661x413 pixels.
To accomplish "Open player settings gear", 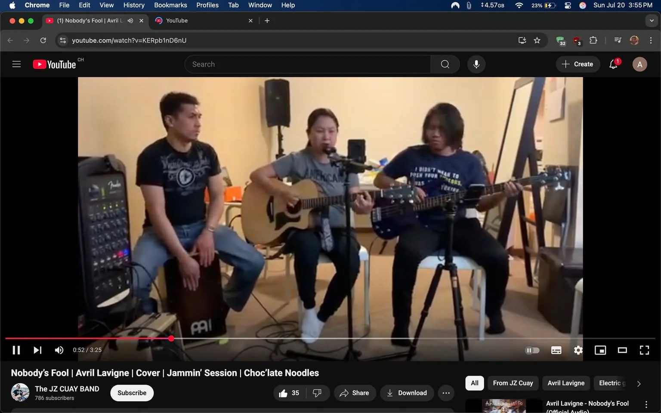I will (578, 350).
